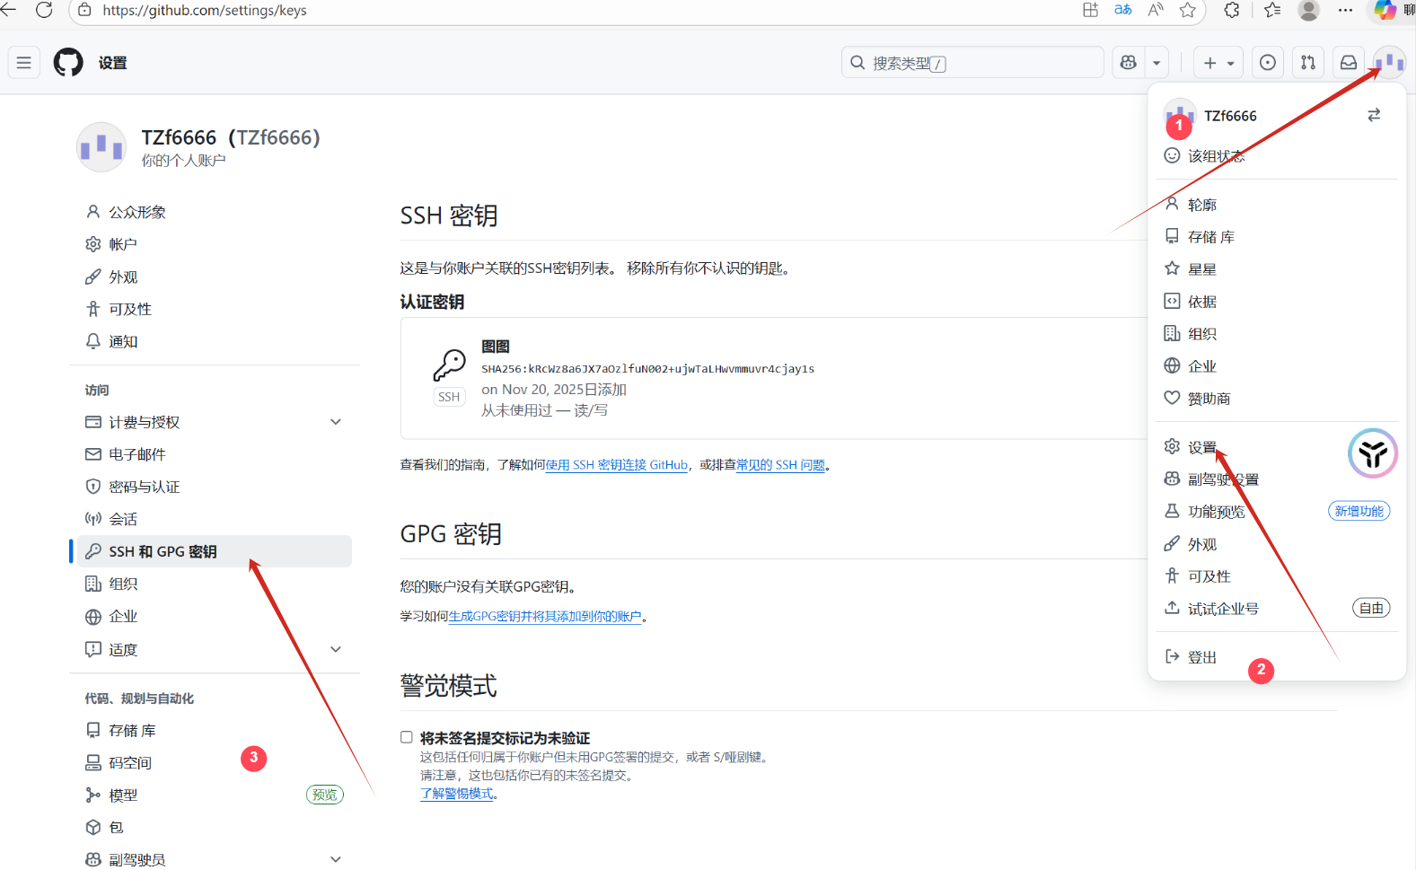Click the GitHub logo in header

tap(68, 63)
